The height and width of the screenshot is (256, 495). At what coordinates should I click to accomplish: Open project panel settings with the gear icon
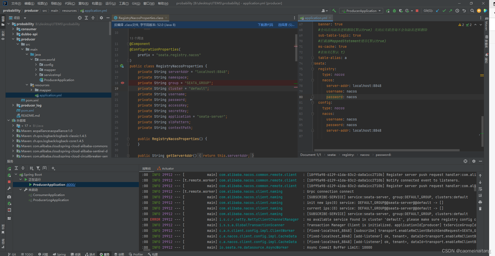(101, 18)
